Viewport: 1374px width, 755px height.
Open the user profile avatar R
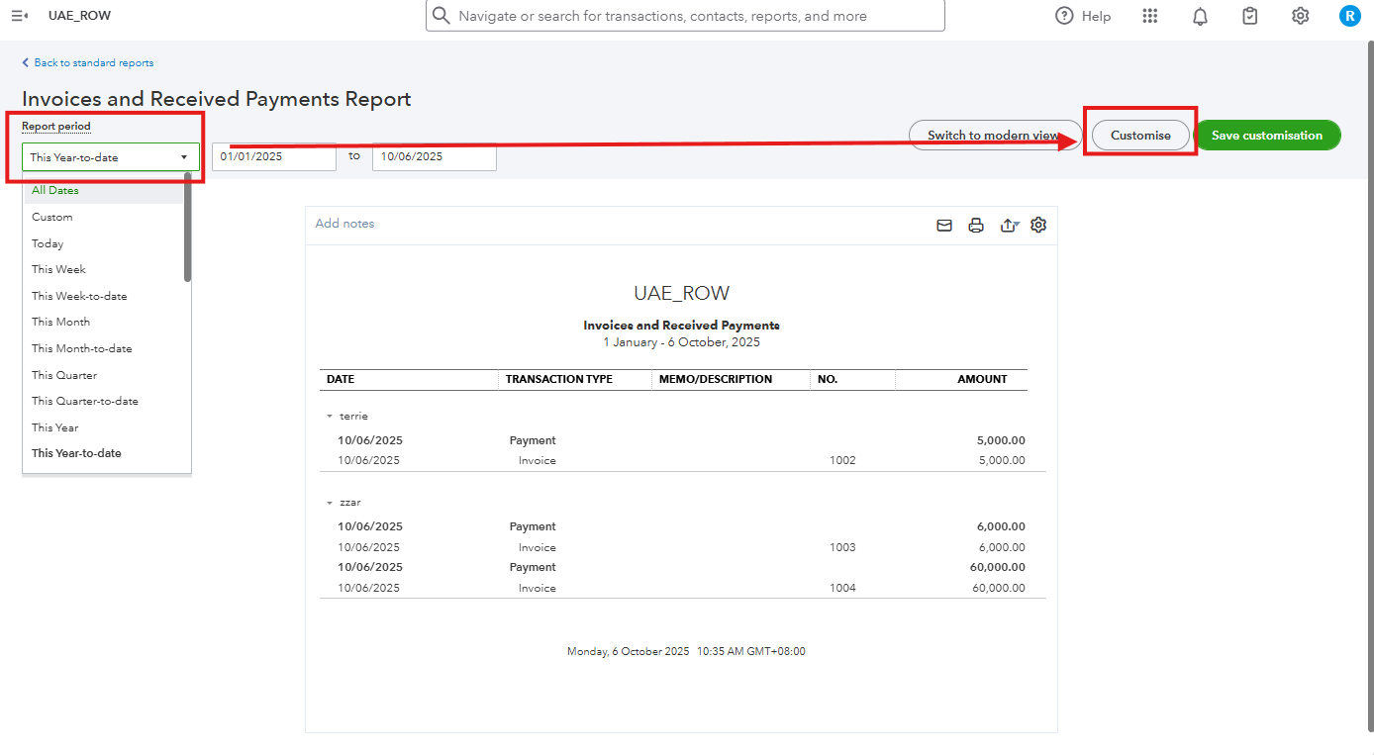tap(1349, 16)
